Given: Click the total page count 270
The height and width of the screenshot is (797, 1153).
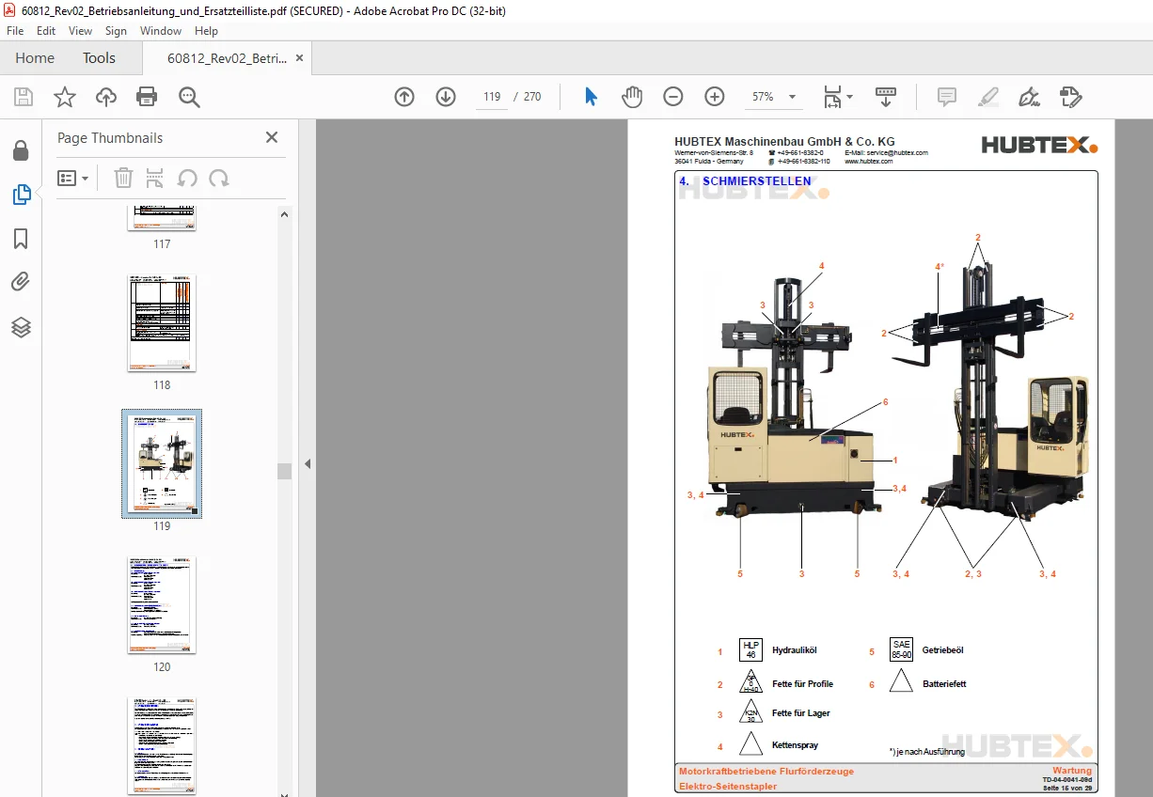Looking at the screenshot, I should click(x=532, y=97).
